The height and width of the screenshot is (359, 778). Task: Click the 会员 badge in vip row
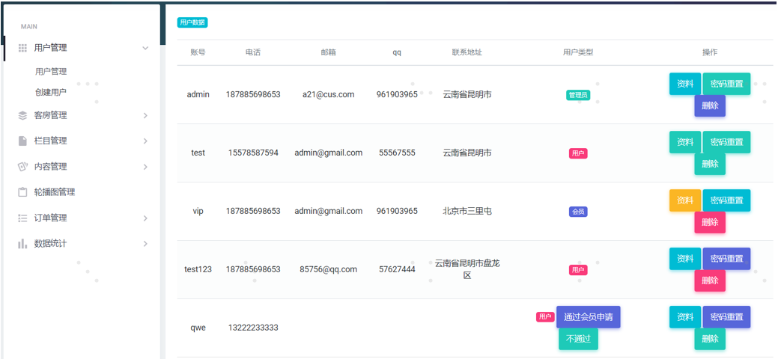pos(578,212)
